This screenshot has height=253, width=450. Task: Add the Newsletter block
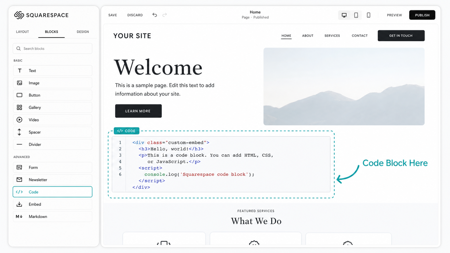52,180
